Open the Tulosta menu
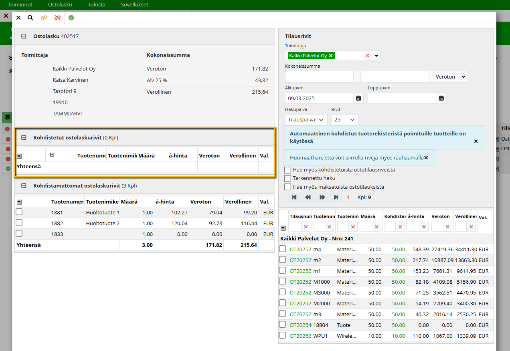 96,5
